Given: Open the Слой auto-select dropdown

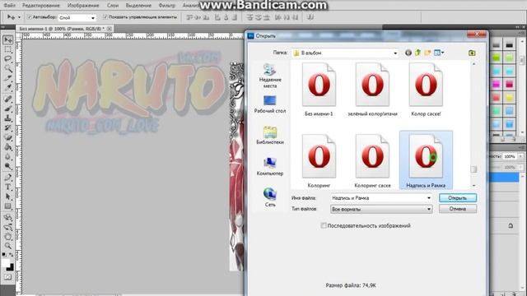Looking at the screenshot, I should [77, 17].
